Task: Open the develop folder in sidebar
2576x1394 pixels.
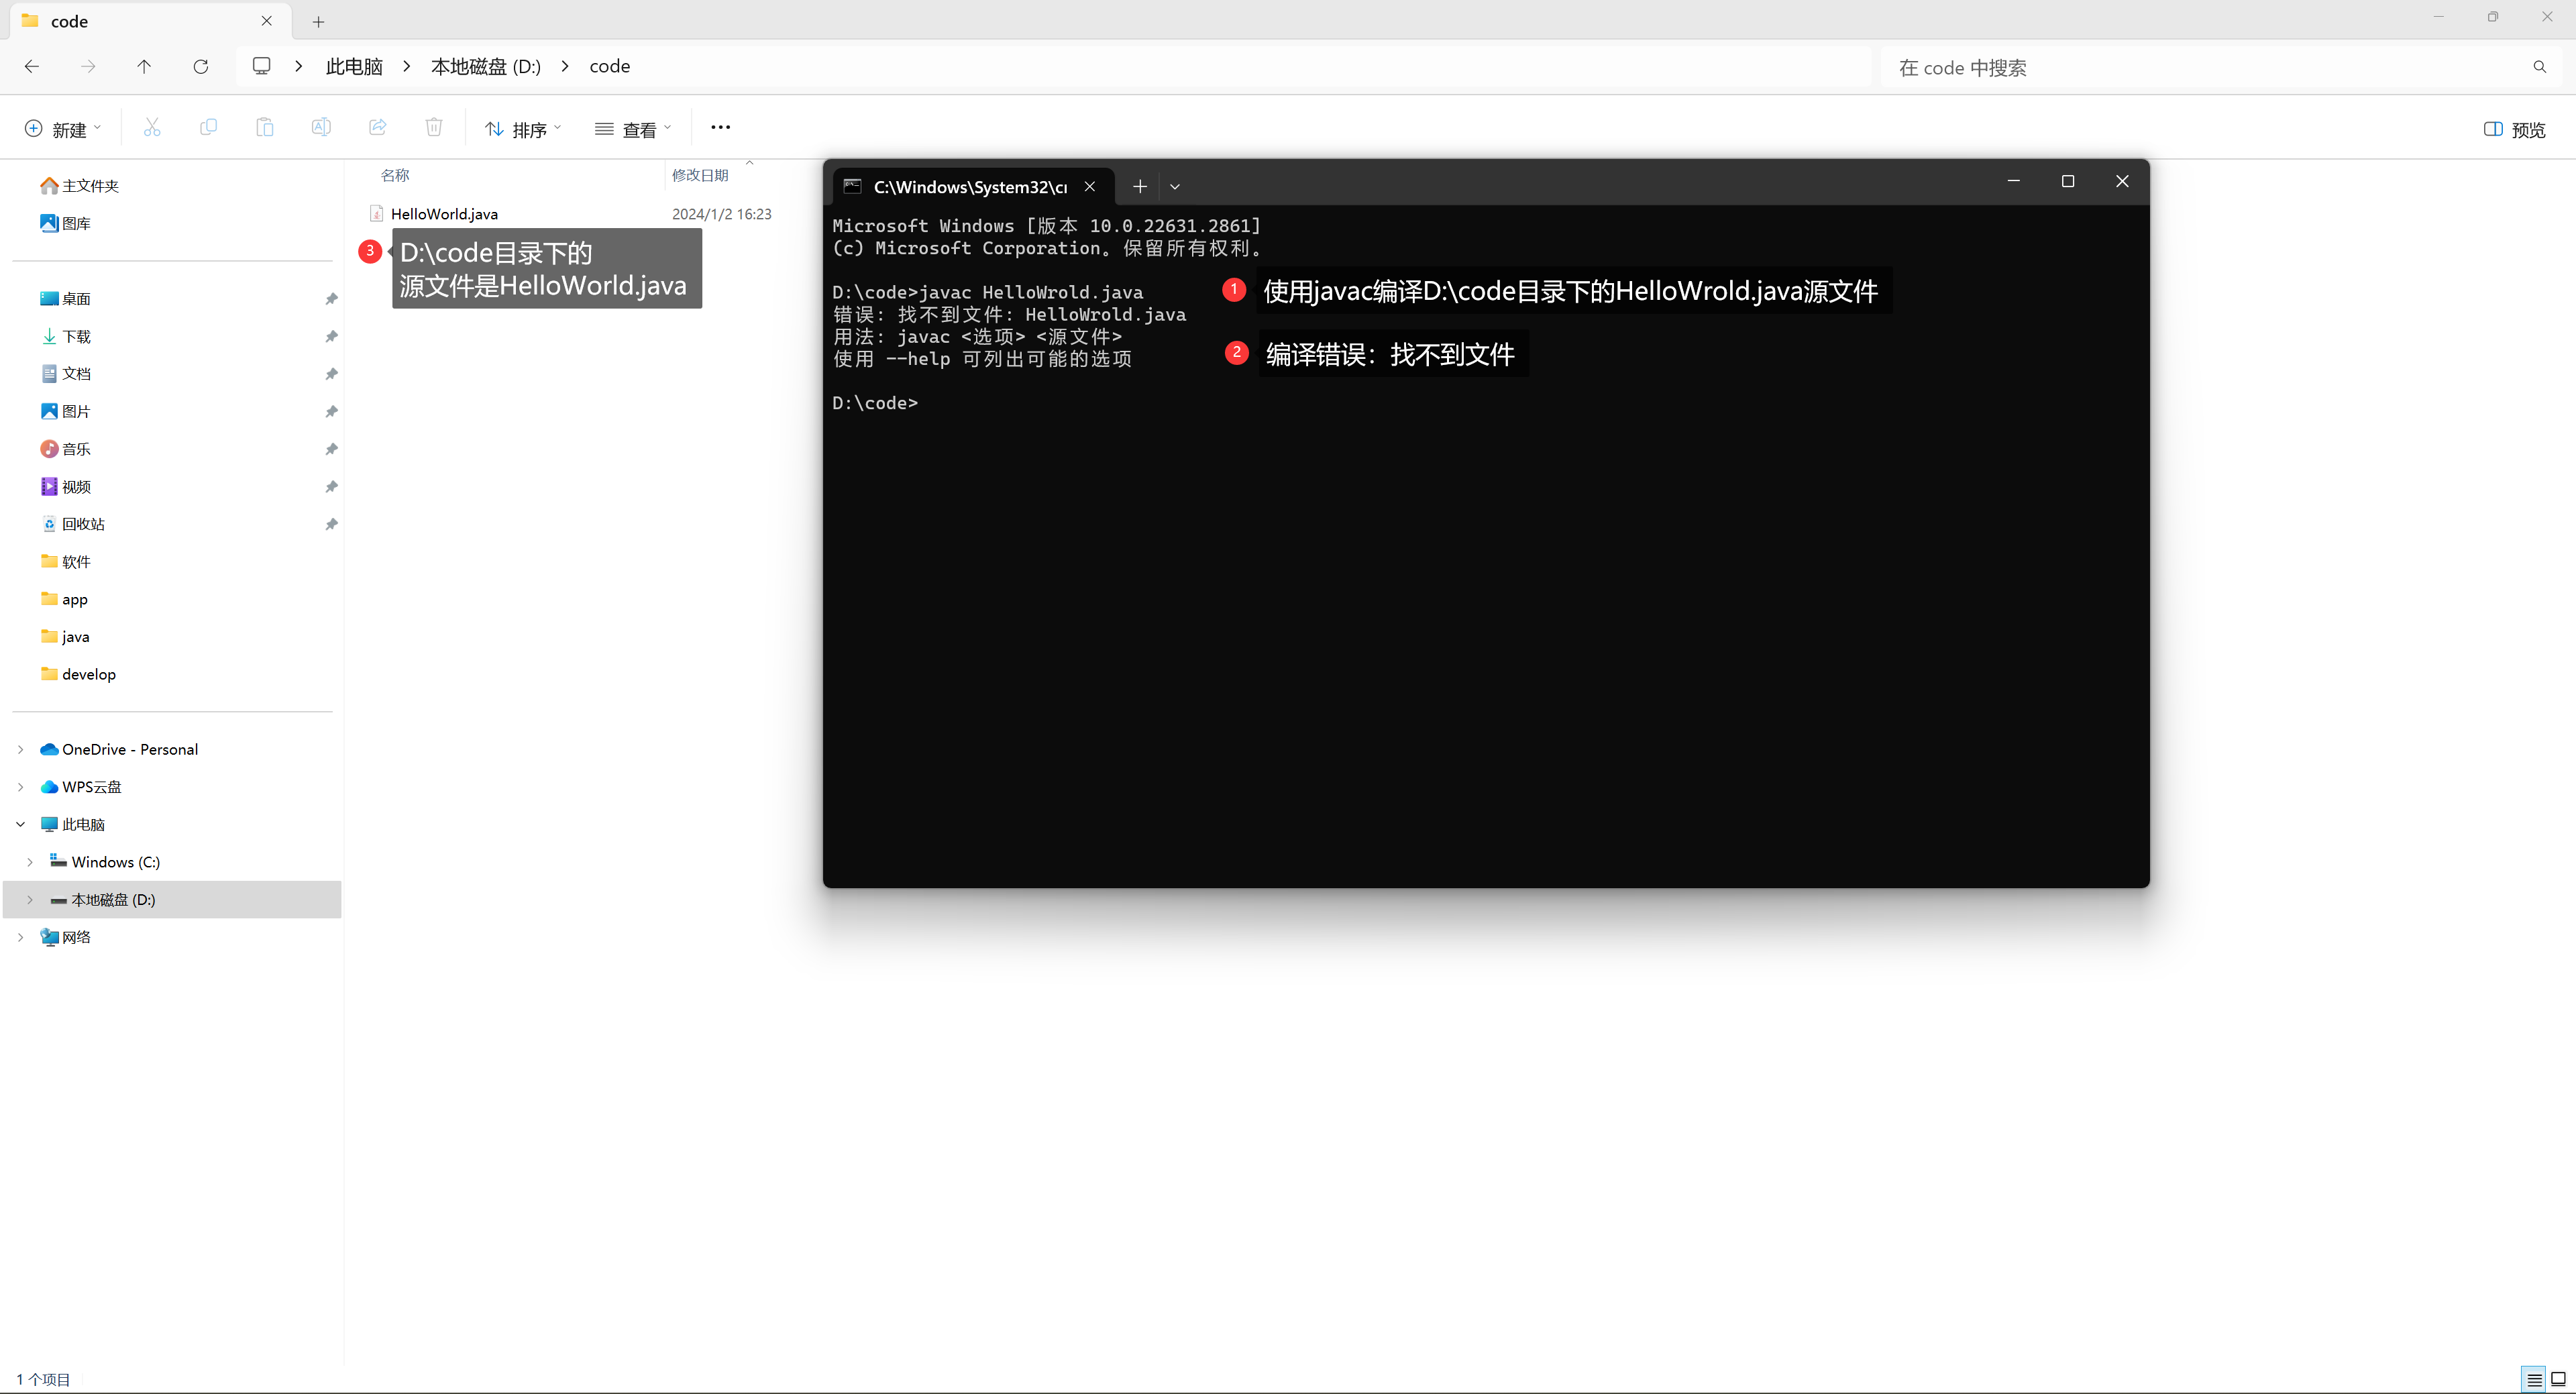Action: 78,674
